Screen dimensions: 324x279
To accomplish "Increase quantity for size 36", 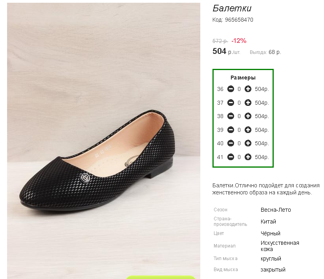I will pyautogui.click(x=248, y=89).
